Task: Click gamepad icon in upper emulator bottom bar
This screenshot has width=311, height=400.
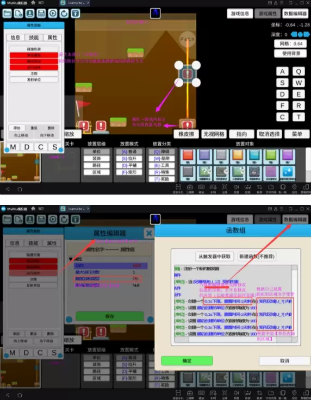Action: point(213,188)
